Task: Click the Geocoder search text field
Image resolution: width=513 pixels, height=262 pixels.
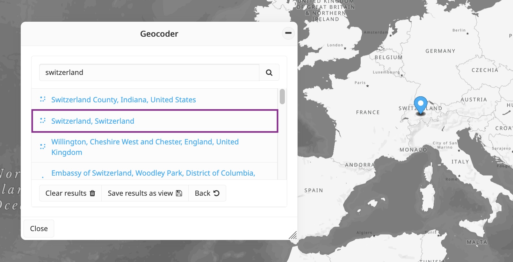Action: click(x=149, y=72)
